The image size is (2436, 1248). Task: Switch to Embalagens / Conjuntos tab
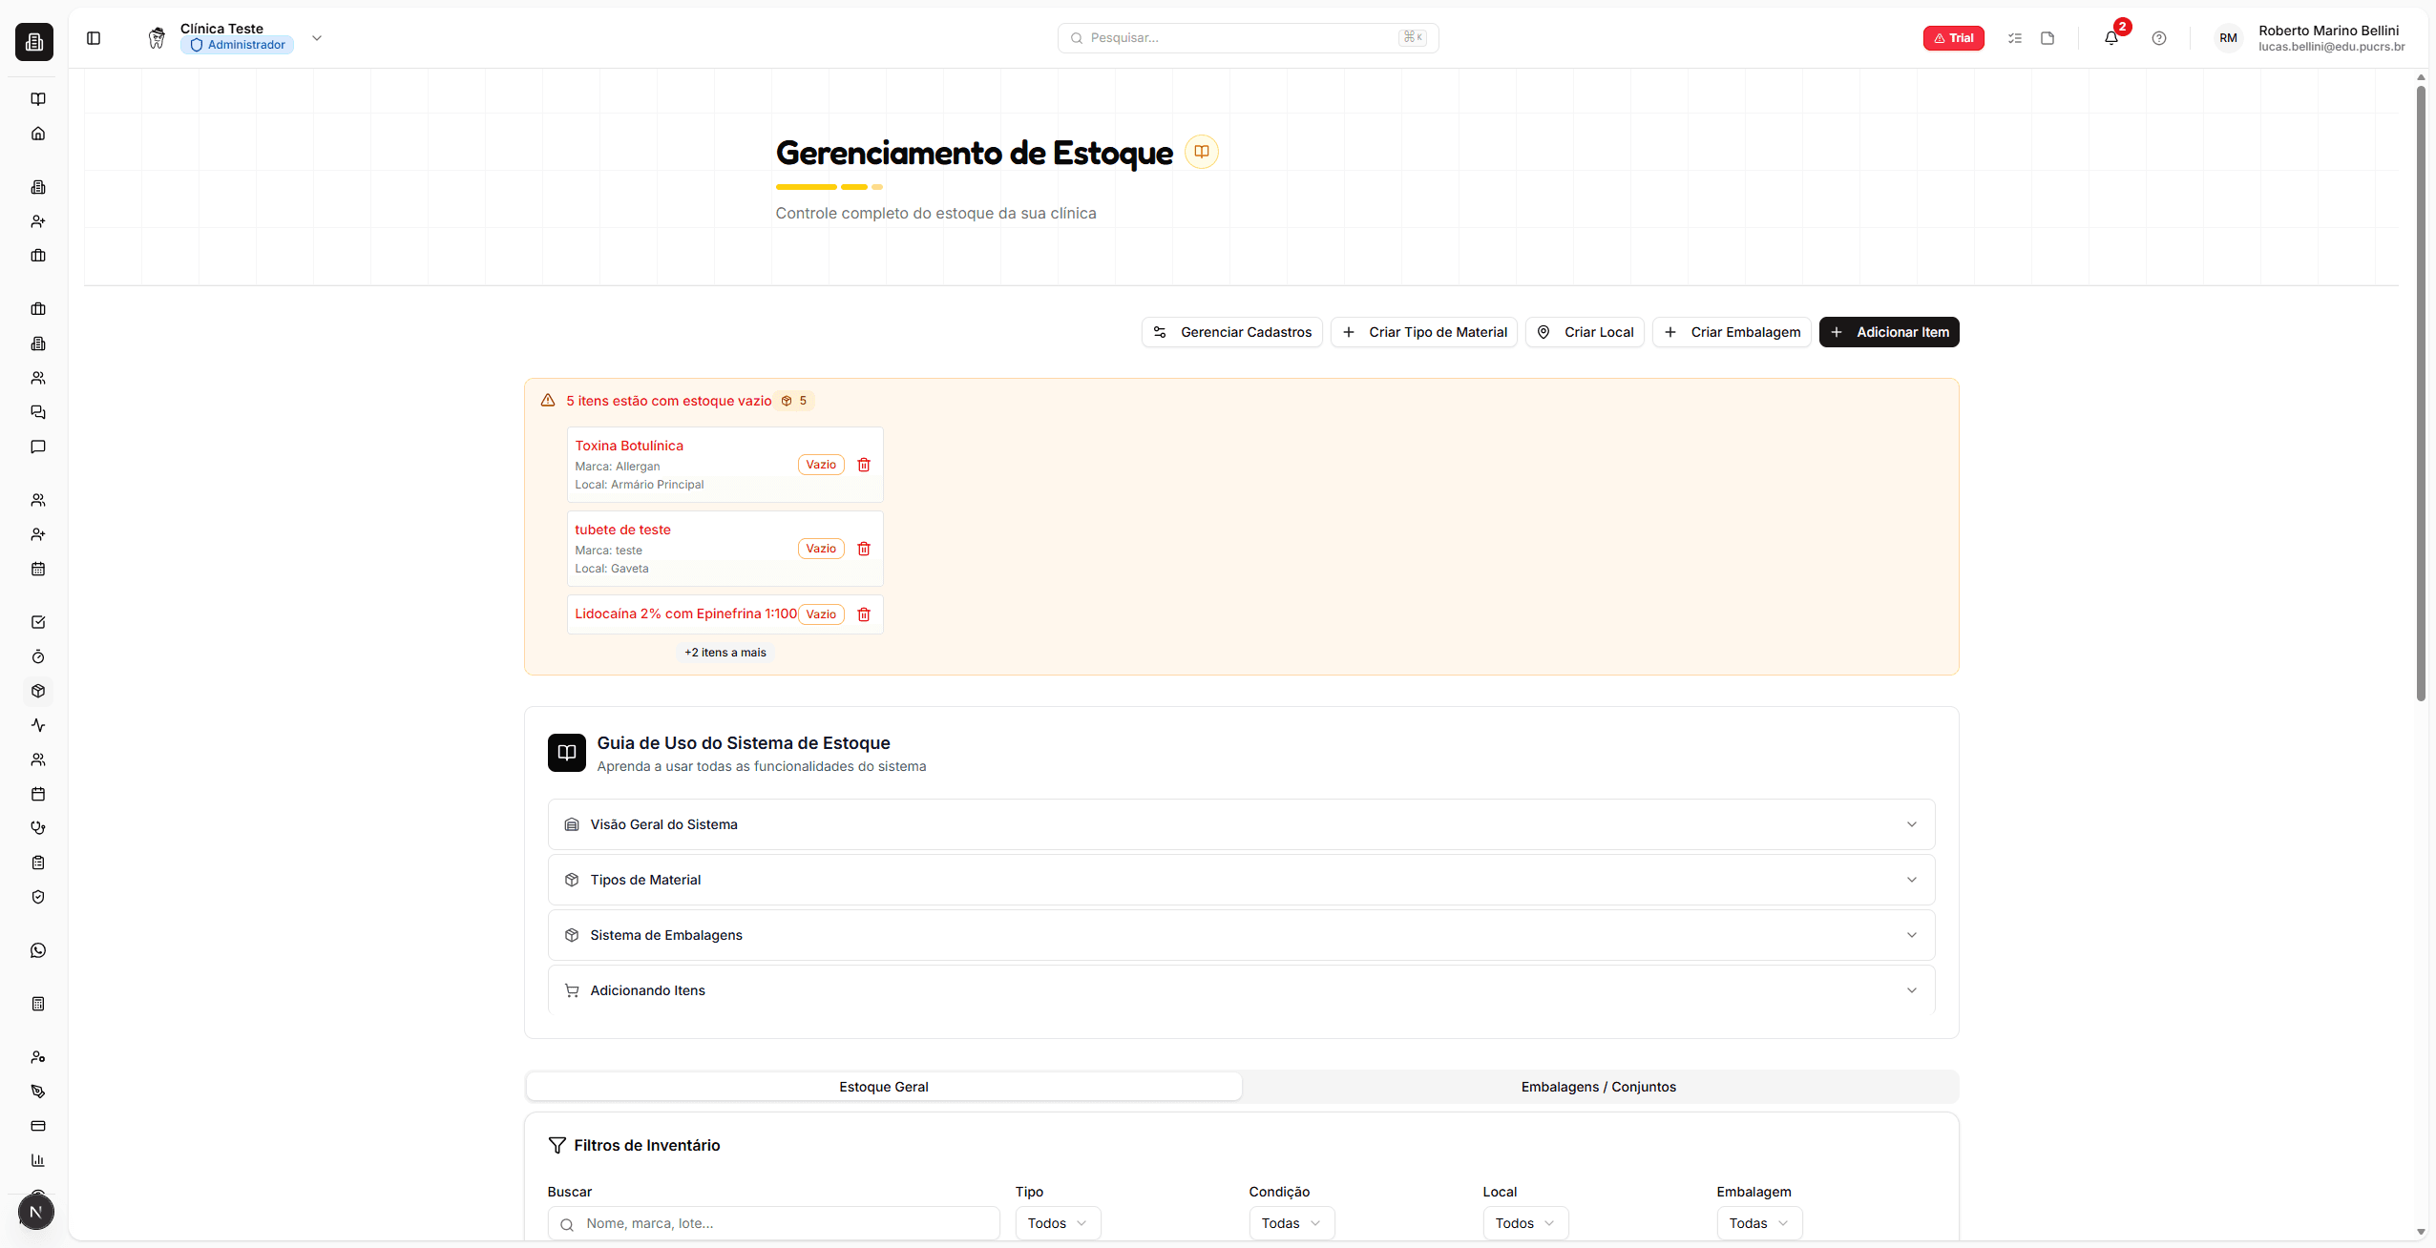click(x=1598, y=1087)
